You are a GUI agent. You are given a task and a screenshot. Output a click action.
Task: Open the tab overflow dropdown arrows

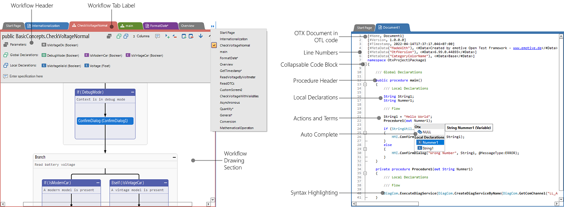213,26
